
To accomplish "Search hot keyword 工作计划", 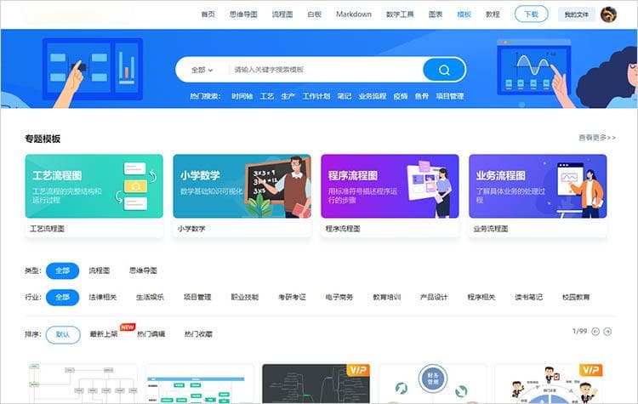I will 316,96.
